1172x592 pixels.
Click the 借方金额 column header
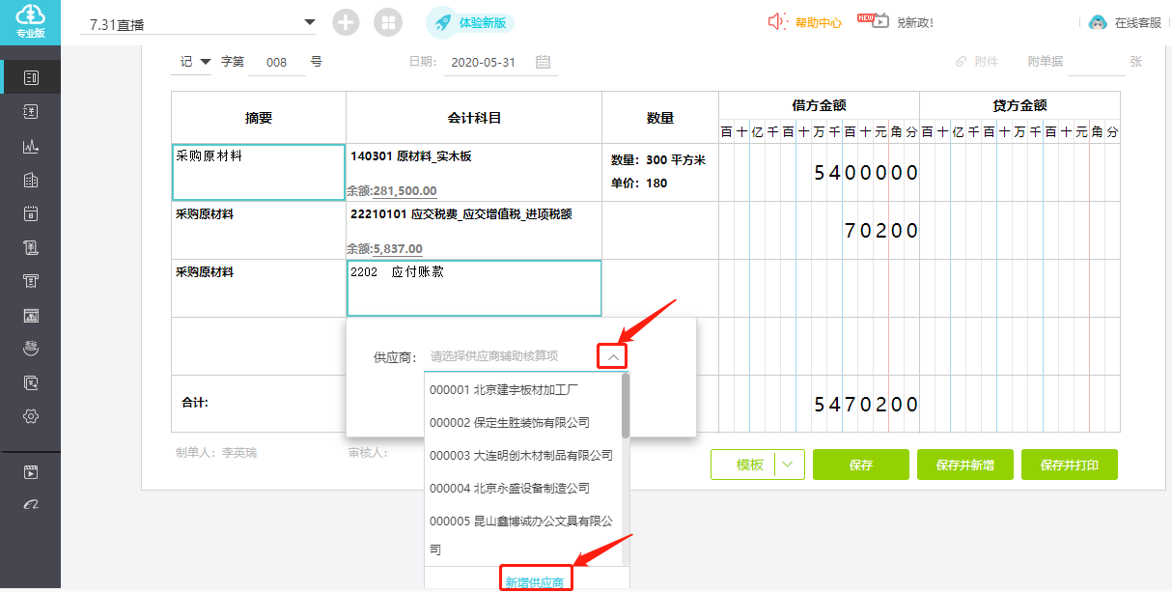click(x=819, y=105)
